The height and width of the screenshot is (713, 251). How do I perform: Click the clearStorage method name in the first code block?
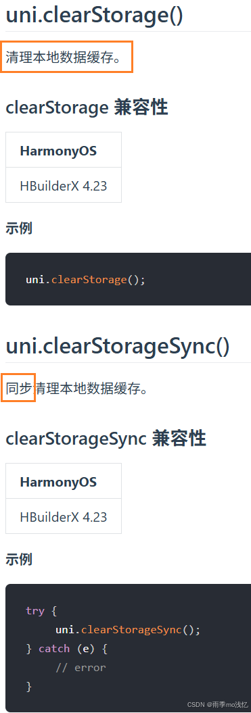coord(89,279)
